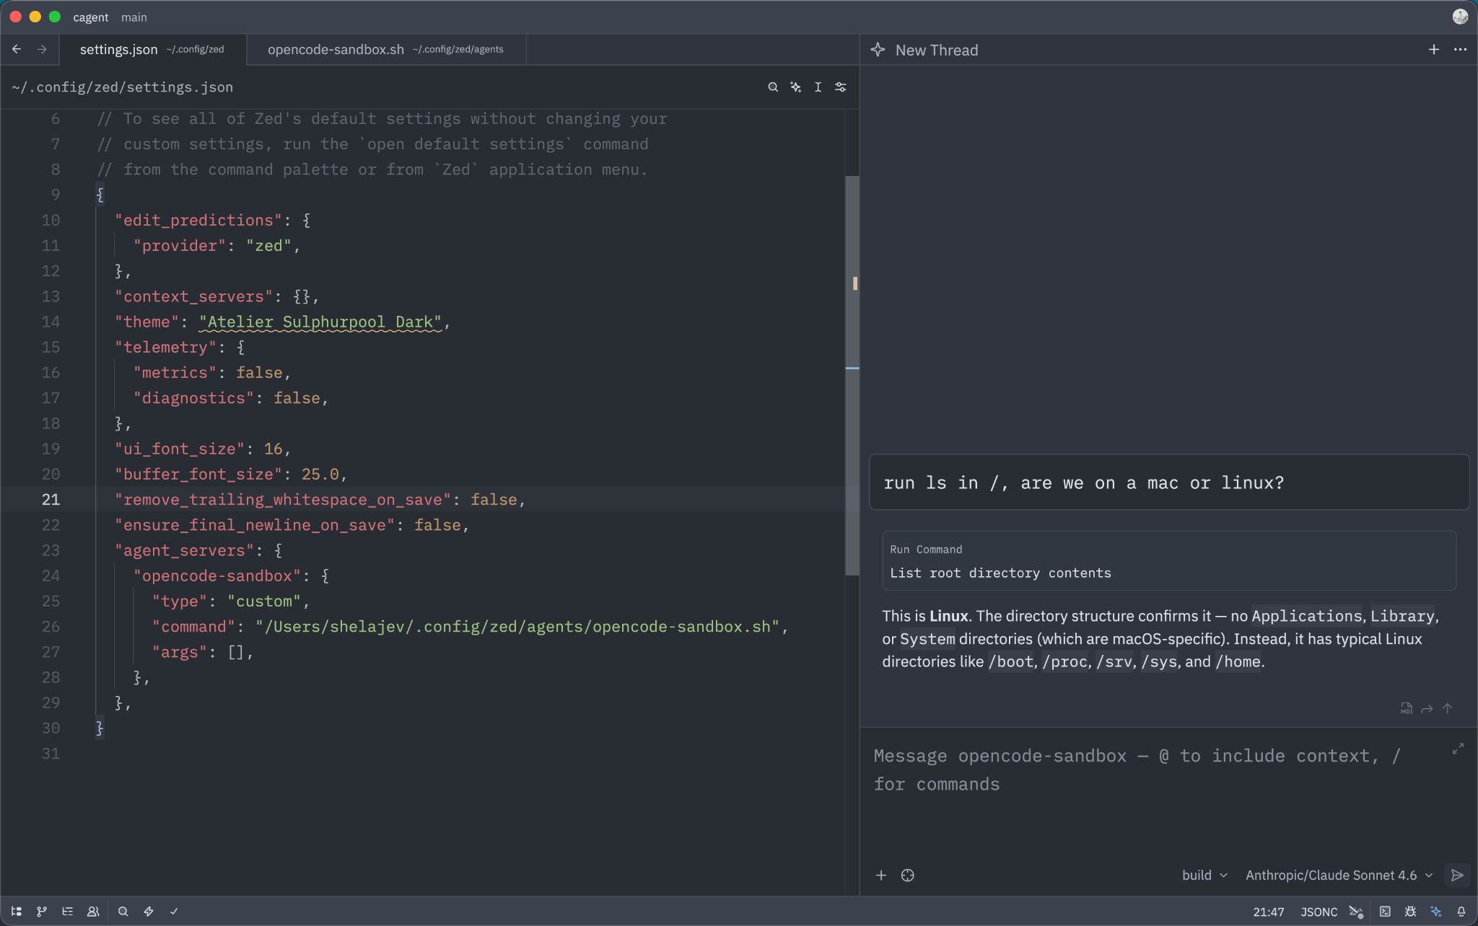This screenshot has height=926, width=1478.
Task: Go back in editor navigation history
Action: point(17,49)
